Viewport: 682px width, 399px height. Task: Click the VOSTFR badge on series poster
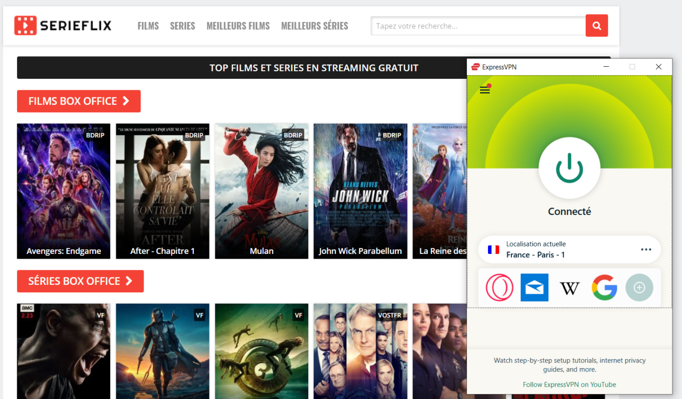pos(390,315)
